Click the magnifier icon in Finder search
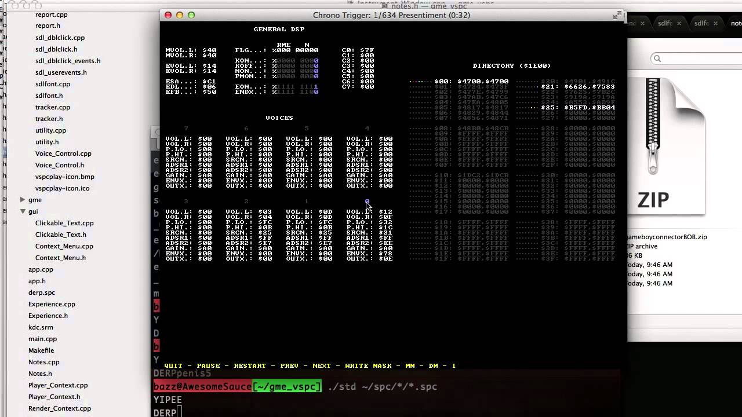The width and height of the screenshot is (742, 417). [657, 58]
